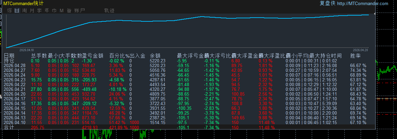Viewport: 397px width, 139px height.
Task: Click the 余额 column header
Action: (155, 56)
